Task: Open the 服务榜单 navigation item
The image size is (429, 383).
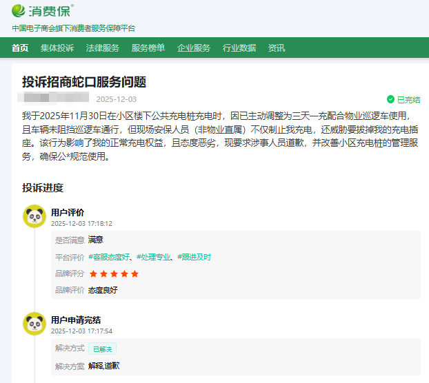Action: click(x=148, y=48)
